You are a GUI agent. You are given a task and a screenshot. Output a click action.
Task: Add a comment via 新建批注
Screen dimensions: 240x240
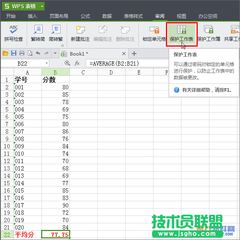[80, 33]
